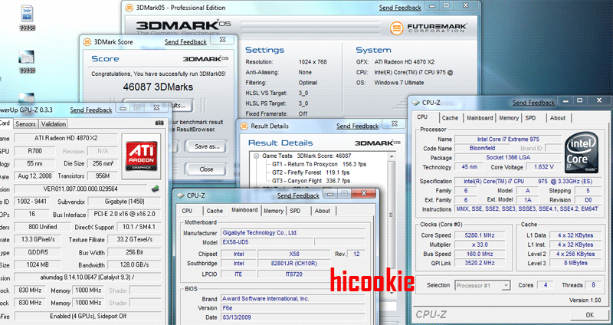The width and height of the screenshot is (613, 325).
Task: Click the Core Speed 5280.1 MHz field
Action: coord(480,235)
